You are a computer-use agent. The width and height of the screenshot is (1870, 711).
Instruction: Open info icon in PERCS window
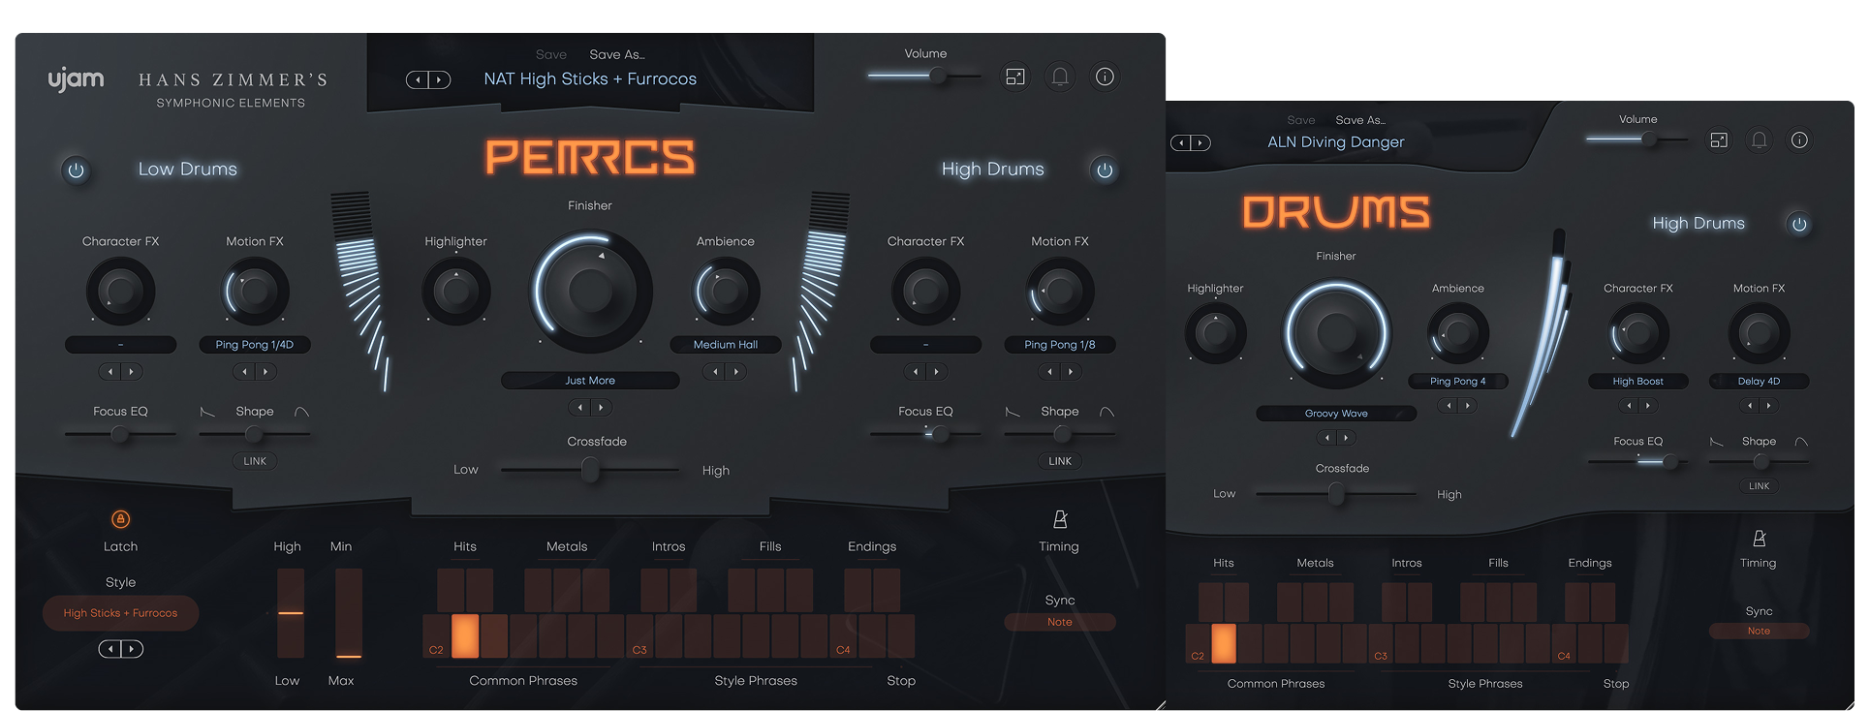click(x=1105, y=77)
